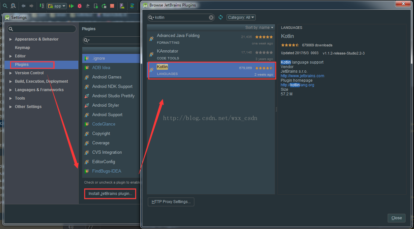Focus the Plugins panel search field
Viewport: 414px width, 229px height.
(111, 40)
